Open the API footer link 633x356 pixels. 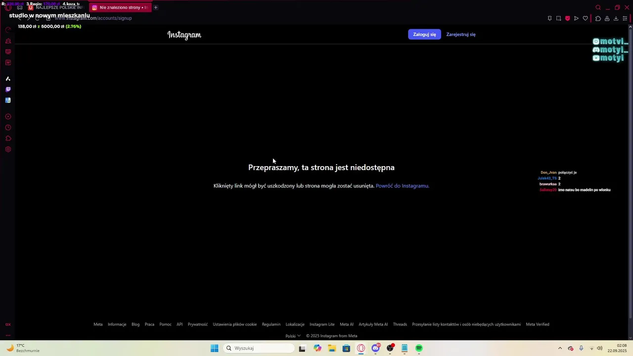coord(180,324)
